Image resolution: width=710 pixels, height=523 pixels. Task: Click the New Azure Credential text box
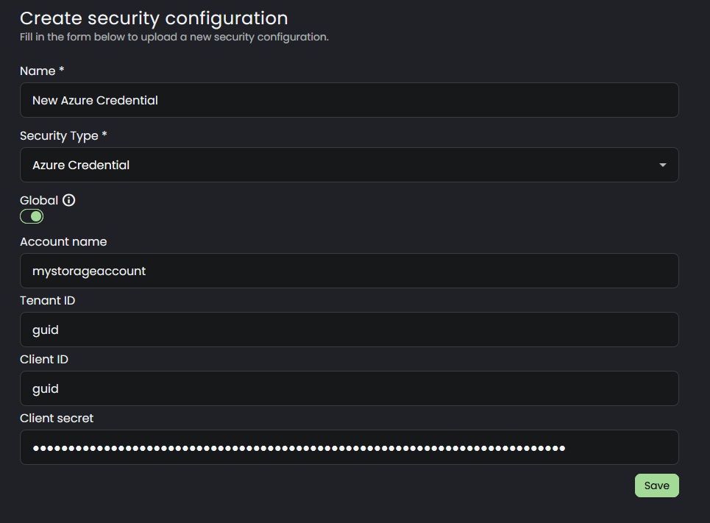[x=349, y=100]
